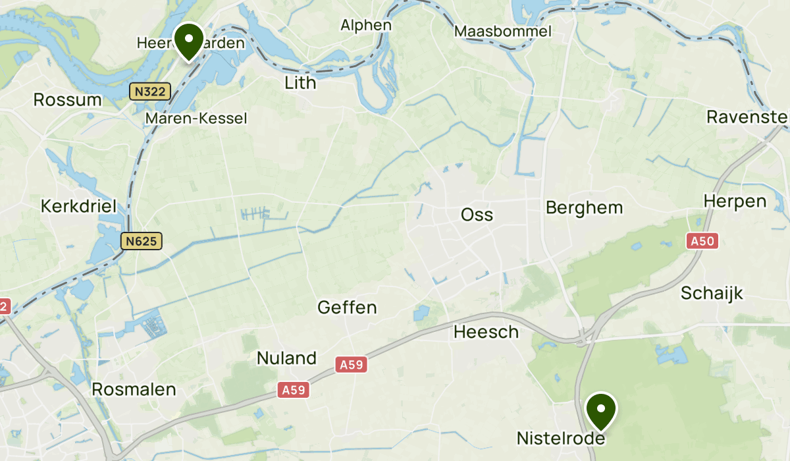
Task: Click the Alphen village label
Action: pos(366,26)
